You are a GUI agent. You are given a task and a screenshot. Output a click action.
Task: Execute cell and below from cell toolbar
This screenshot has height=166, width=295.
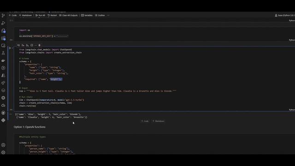tap(27, 45)
